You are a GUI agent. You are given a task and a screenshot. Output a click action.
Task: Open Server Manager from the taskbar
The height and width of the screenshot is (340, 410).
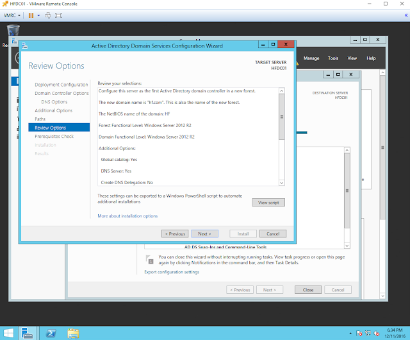click(27, 333)
